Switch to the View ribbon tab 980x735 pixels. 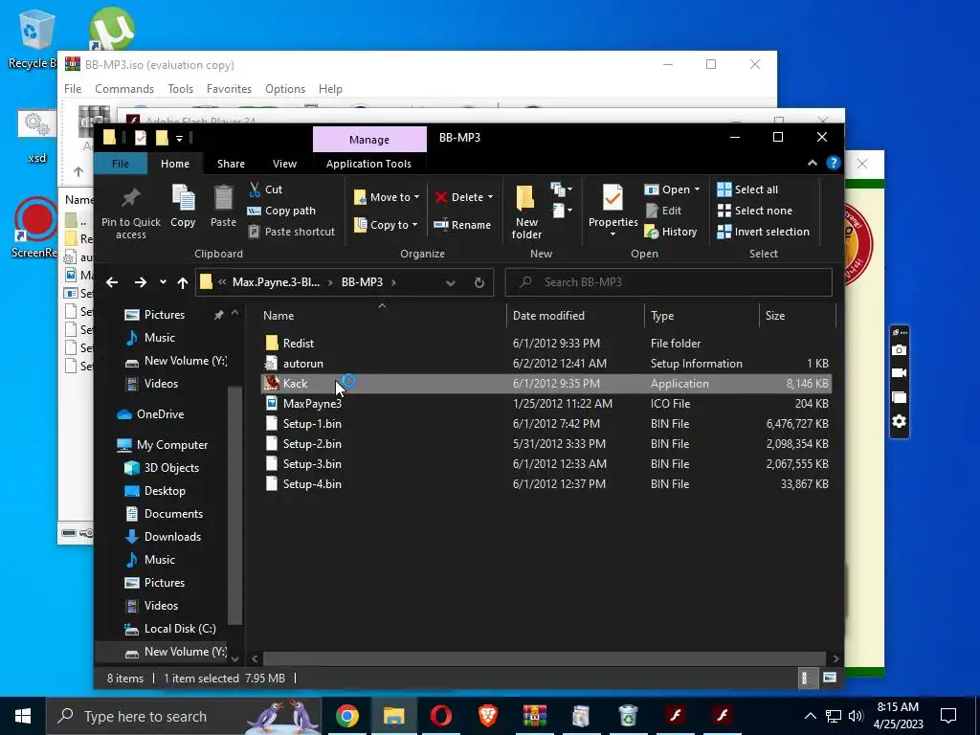pyautogui.click(x=284, y=163)
